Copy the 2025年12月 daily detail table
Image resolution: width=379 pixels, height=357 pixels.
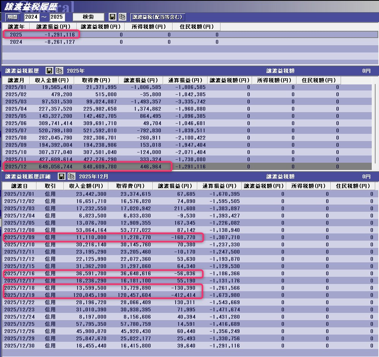[x=71, y=176]
